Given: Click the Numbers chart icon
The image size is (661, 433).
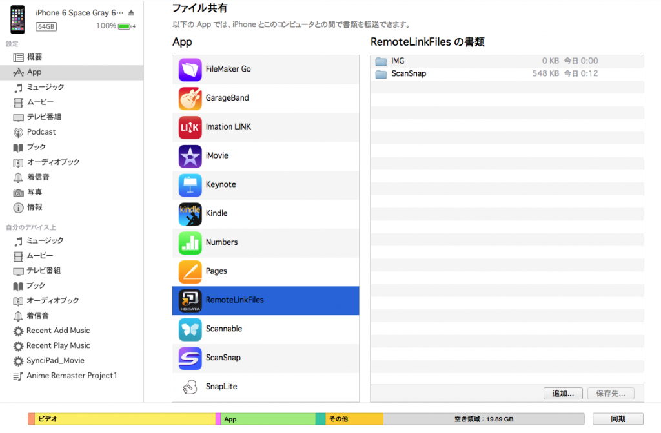Looking at the screenshot, I should pyautogui.click(x=190, y=242).
